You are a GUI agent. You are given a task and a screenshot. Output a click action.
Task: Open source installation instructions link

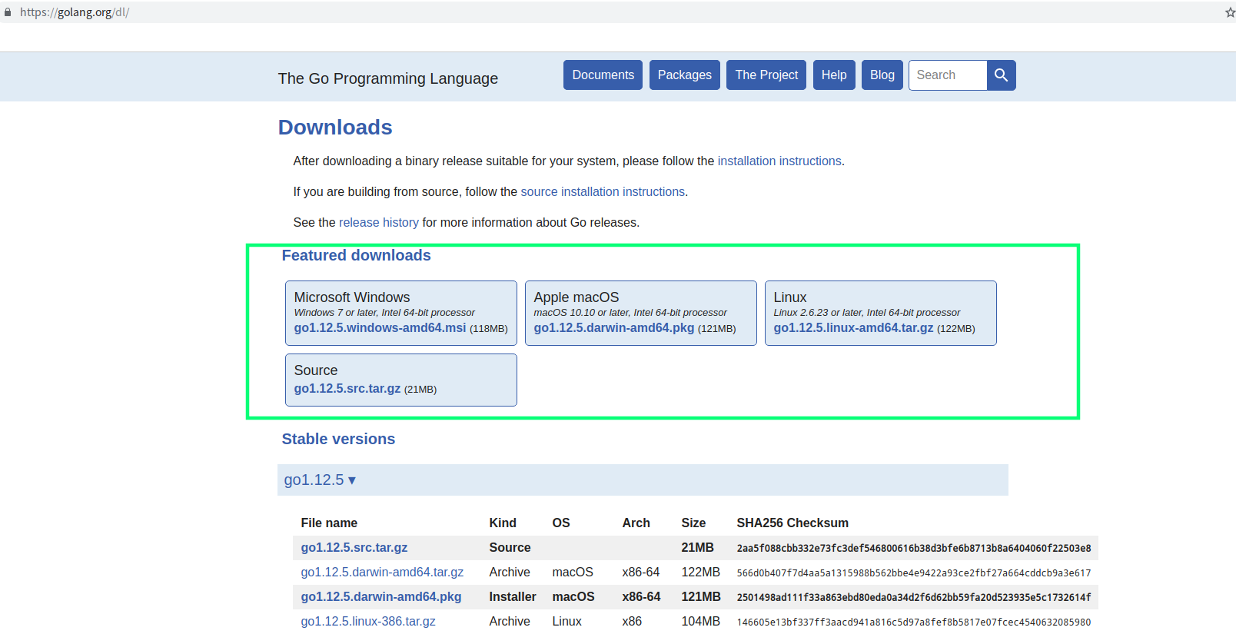(603, 192)
